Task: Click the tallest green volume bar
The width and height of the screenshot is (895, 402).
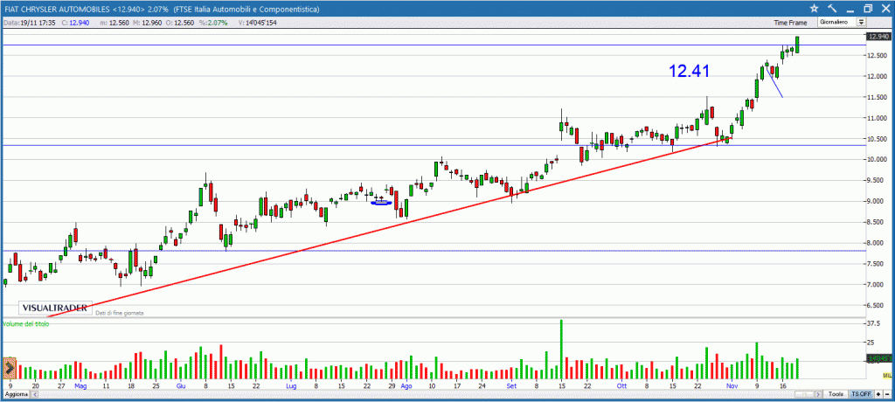Action: [562, 350]
